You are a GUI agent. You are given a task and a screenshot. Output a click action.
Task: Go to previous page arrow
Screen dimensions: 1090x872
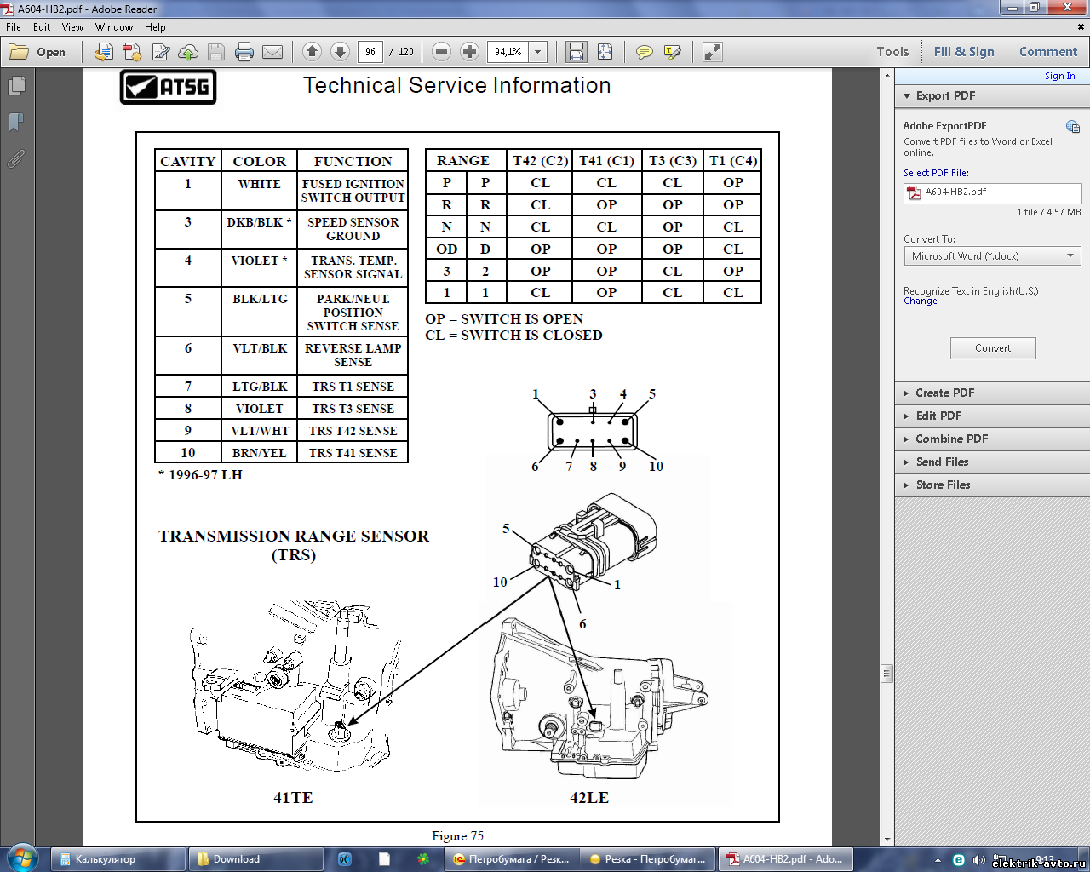(x=312, y=52)
